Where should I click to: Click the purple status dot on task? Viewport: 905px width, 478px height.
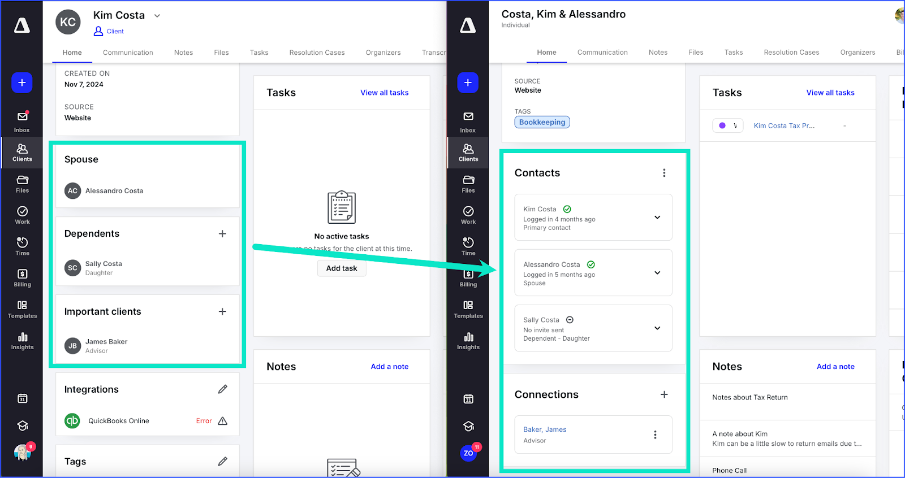pos(722,126)
